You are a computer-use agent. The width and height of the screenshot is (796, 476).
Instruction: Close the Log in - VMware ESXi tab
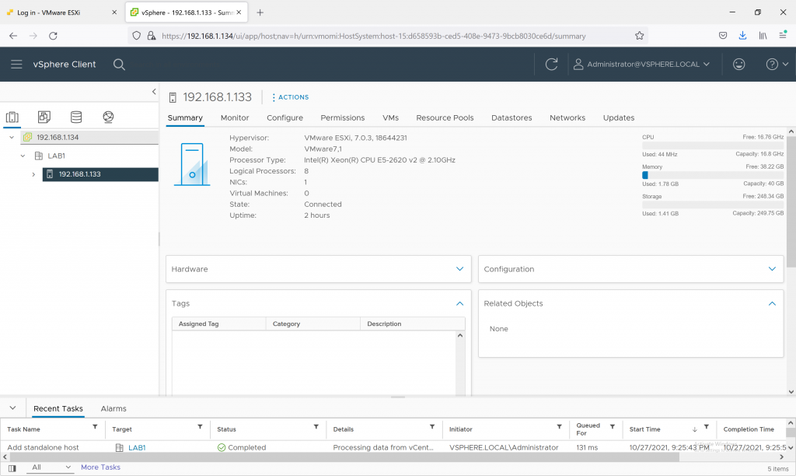click(x=114, y=12)
